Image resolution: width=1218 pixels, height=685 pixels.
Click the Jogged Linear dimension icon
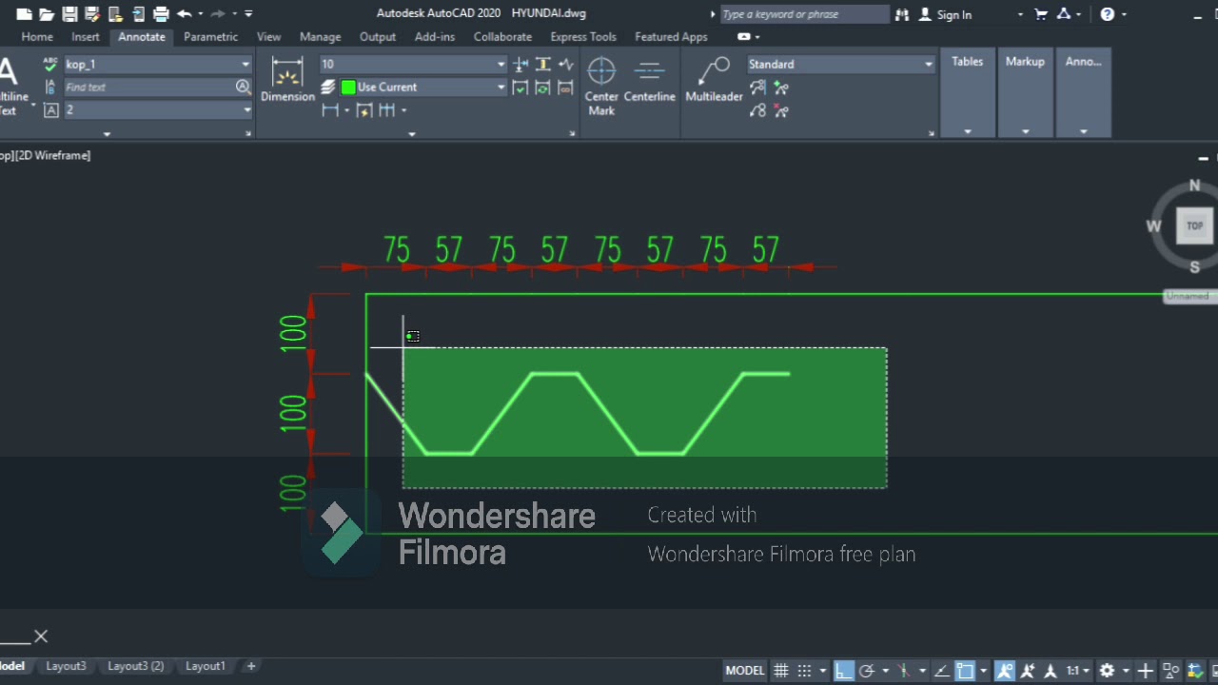coord(566,64)
